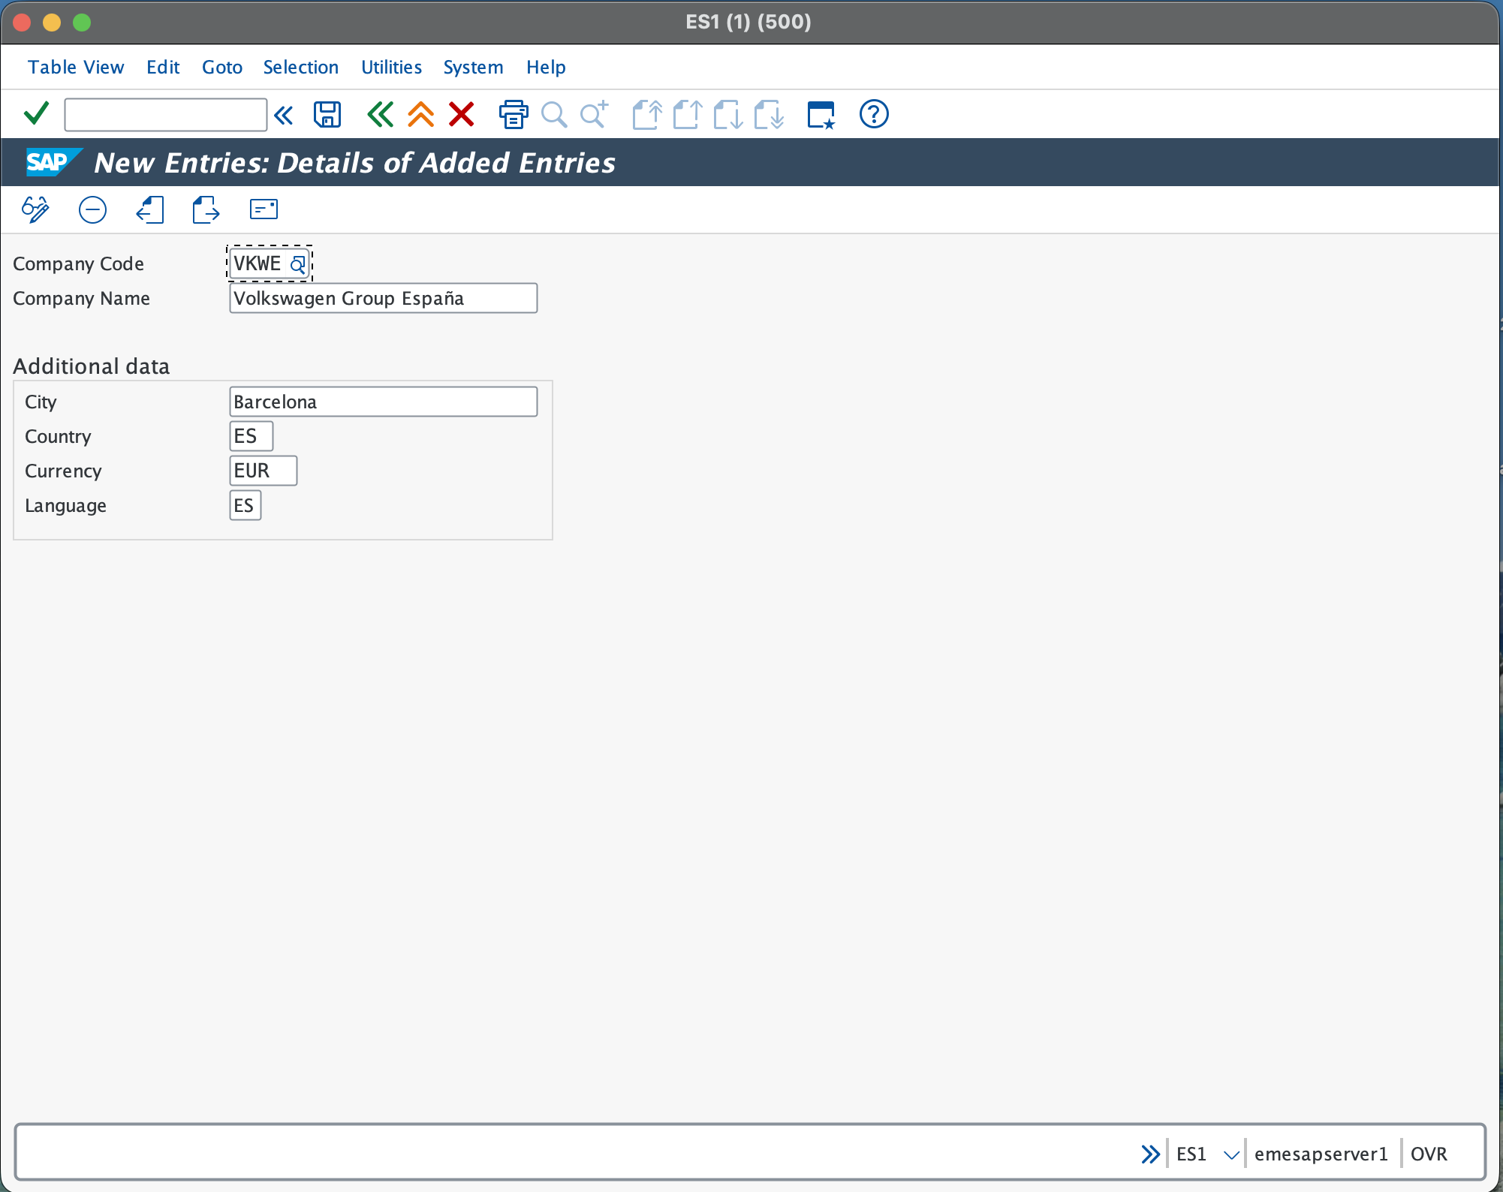Click the Additional data group heading
The image size is (1503, 1192).
point(92,366)
